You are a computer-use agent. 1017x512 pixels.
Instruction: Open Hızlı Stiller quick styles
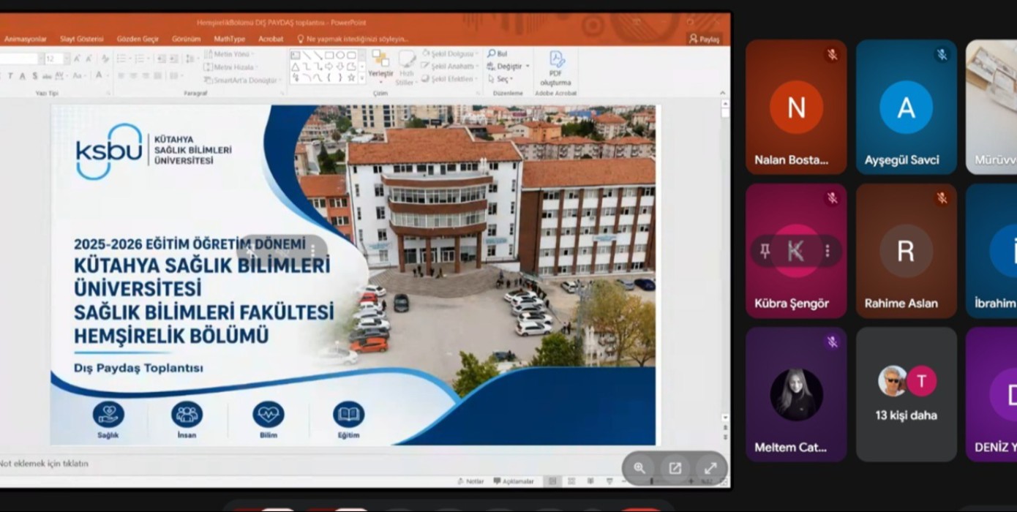pyautogui.click(x=406, y=68)
